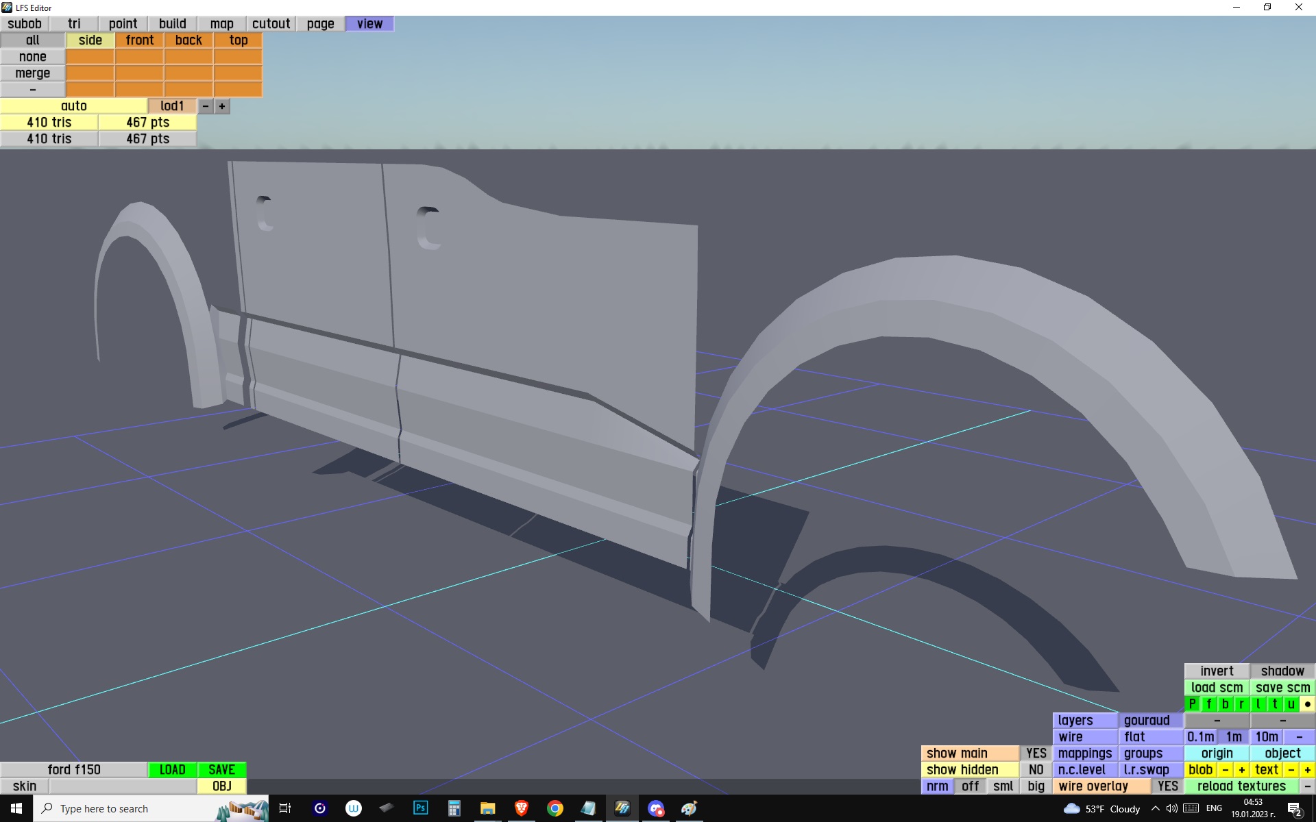Viewport: 1316px width, 822px height.
Task: Select the orange cell below 'front' header
Action: [x=140, y=57]
